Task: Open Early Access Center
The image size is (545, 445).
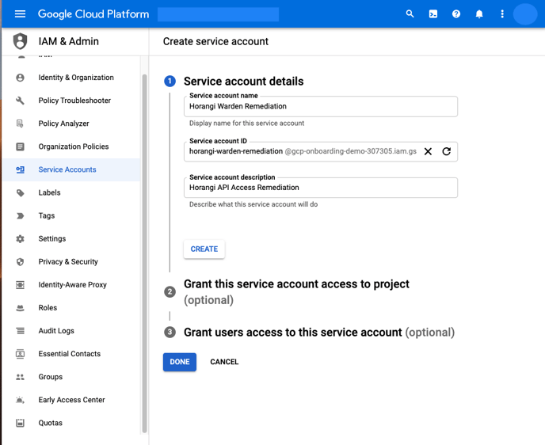Action: point(71,400)
